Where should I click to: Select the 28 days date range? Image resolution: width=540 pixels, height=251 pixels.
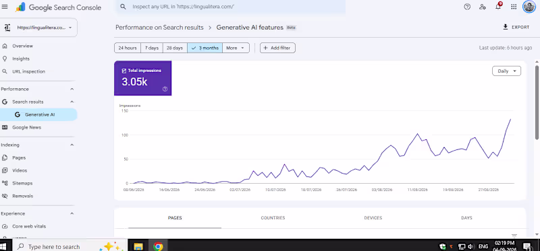[x=175, y=48]
